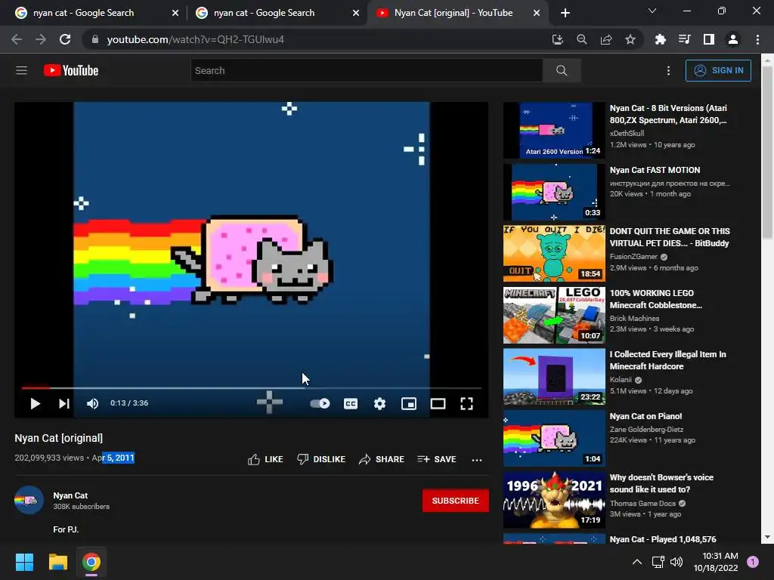Image resolution: width=774 pixels, height=580 pixels.
Task: Visit FusionZGamer channel name
Action: click(633, 257)
